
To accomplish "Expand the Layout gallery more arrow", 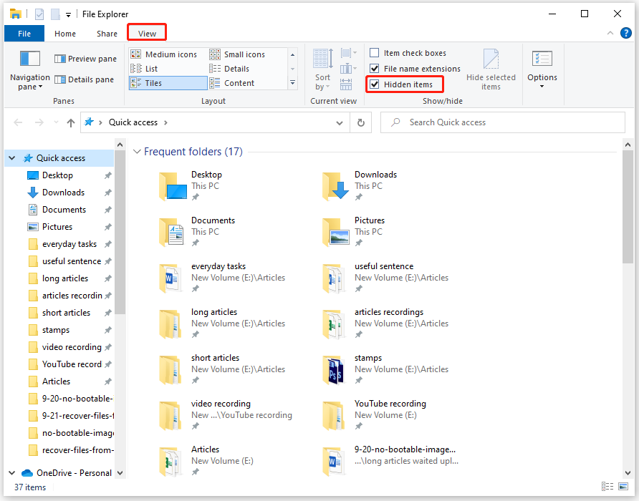I will point(292,83).
